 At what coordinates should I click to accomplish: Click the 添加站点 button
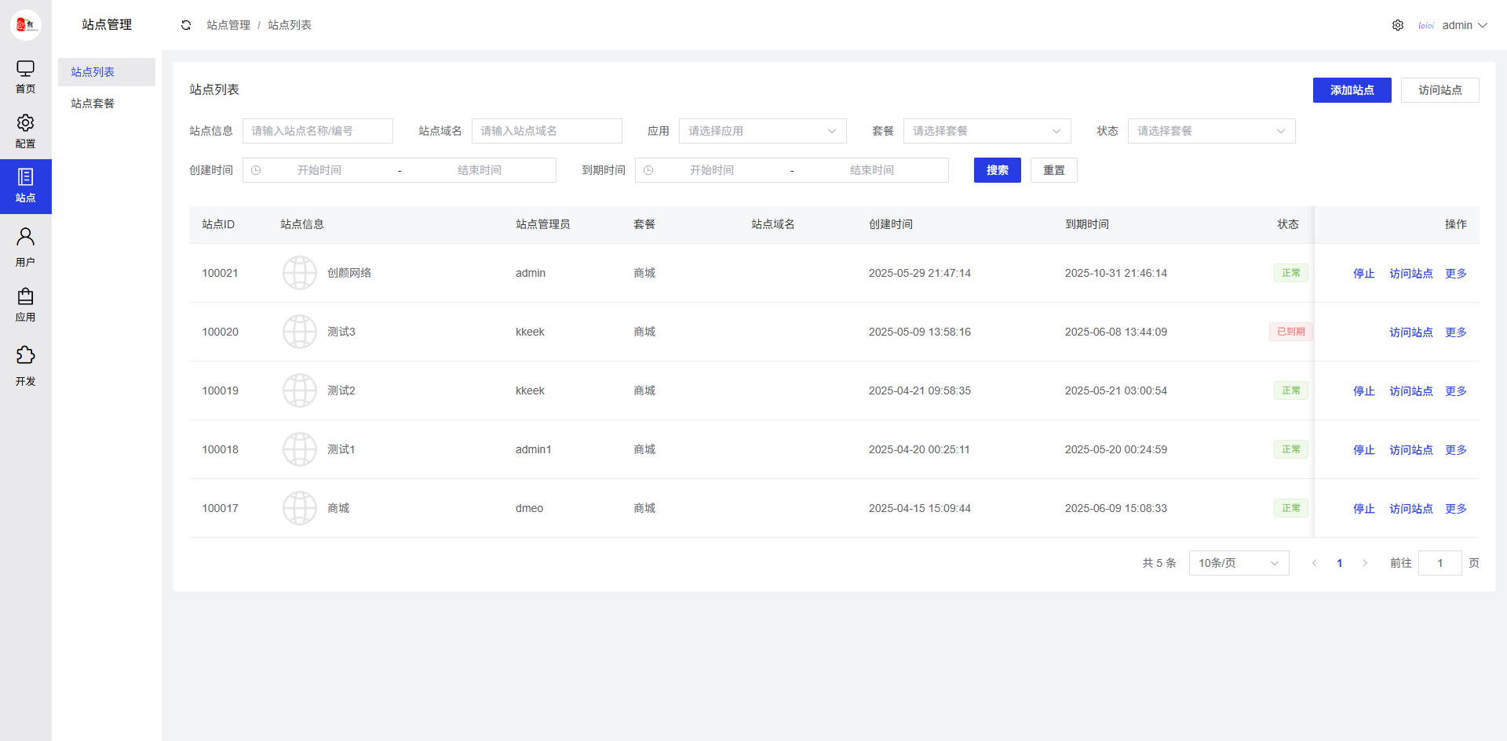pyautogui.click(x=1352, y=90)
